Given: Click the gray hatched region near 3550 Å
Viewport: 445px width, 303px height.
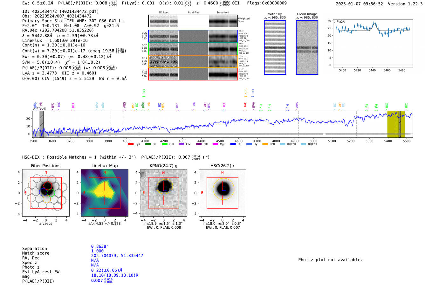Looking at the screenshot, I should point(42,124).
